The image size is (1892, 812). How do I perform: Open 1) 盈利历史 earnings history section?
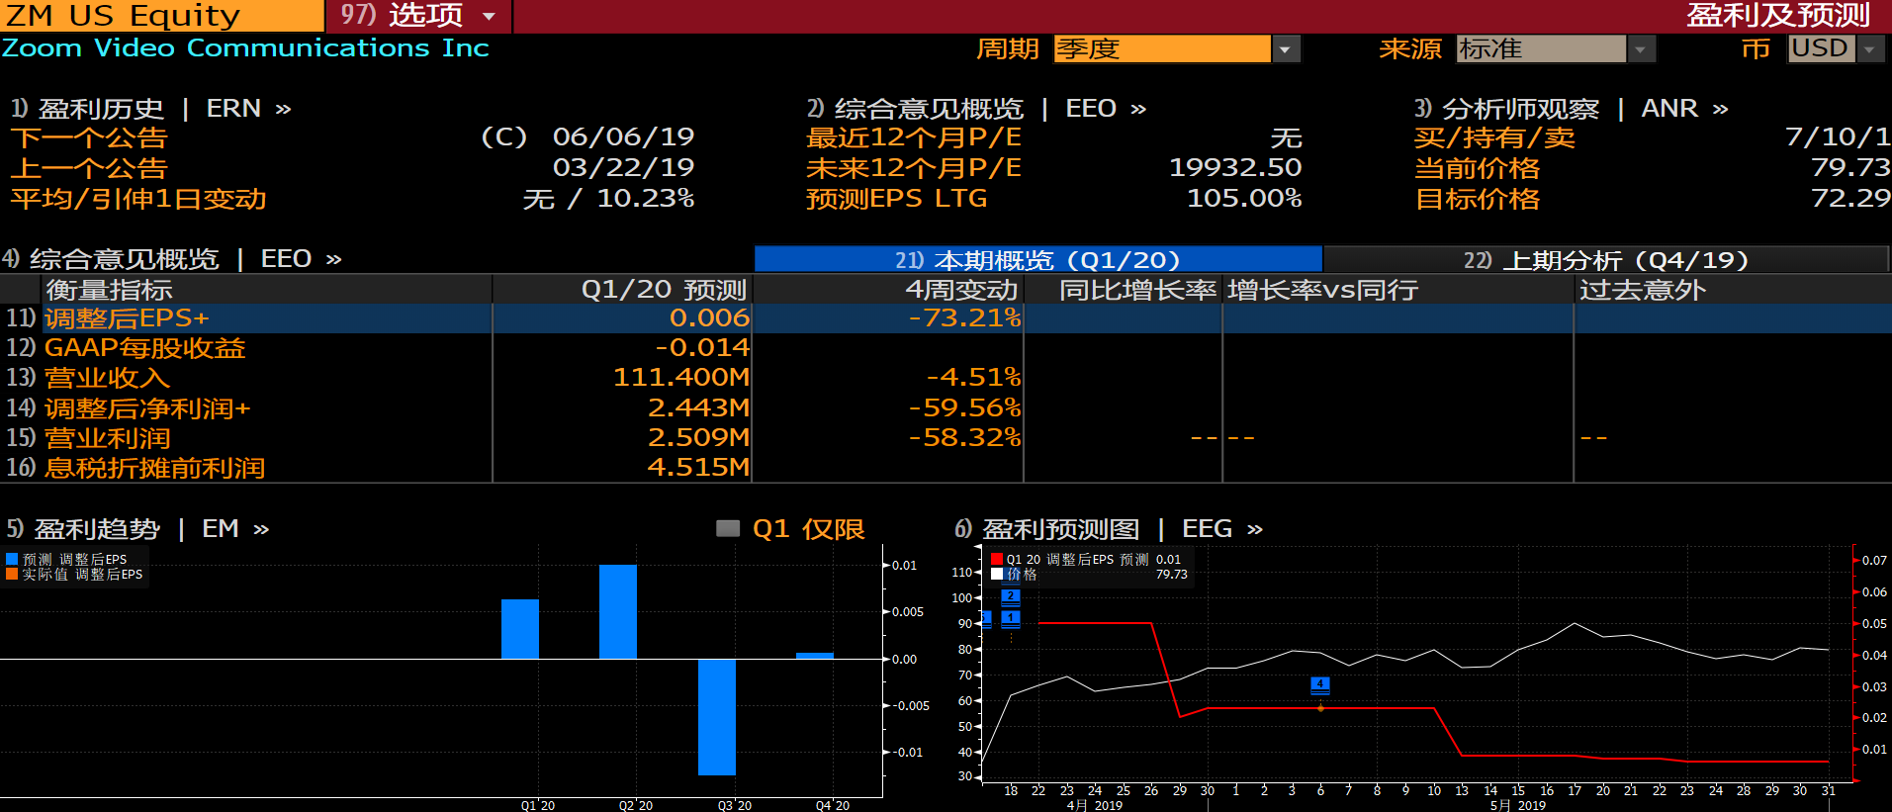click(87, 108)
